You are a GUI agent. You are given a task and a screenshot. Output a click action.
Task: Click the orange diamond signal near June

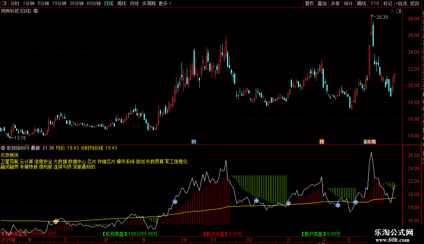tap(56, 222)
